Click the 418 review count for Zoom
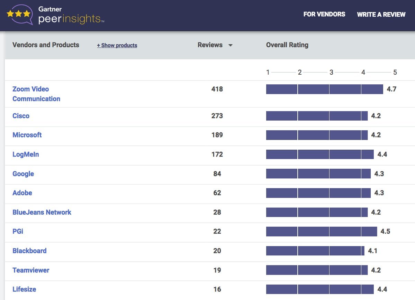 tap(217, 89)
